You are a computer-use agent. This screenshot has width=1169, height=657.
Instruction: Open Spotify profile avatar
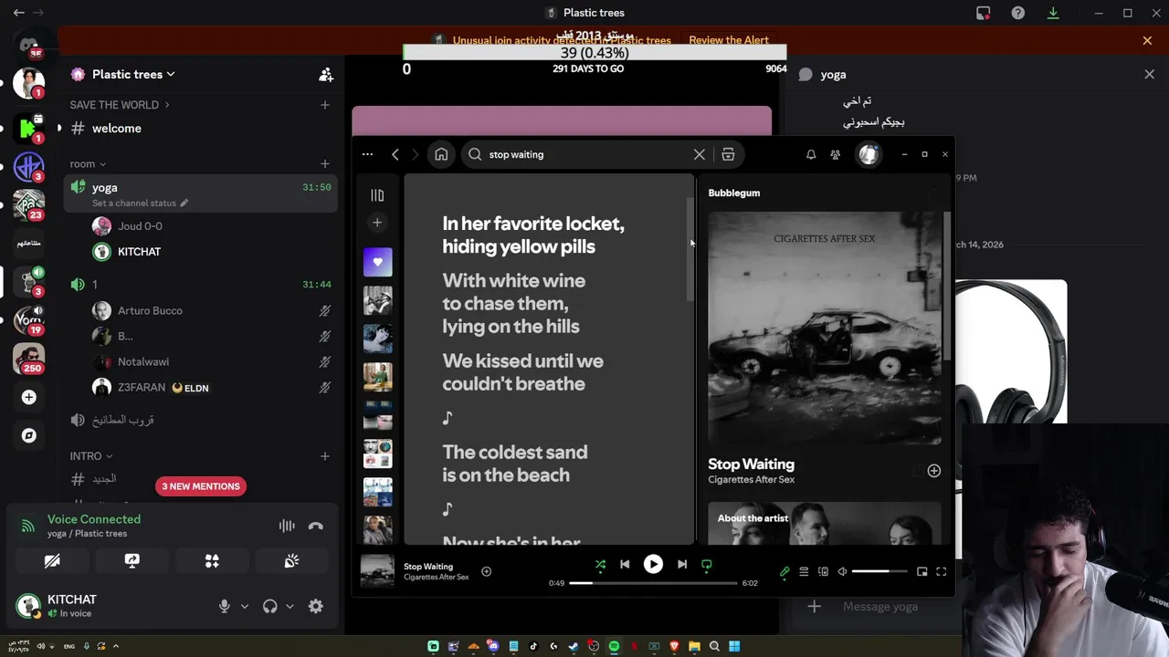click(868, 155)
